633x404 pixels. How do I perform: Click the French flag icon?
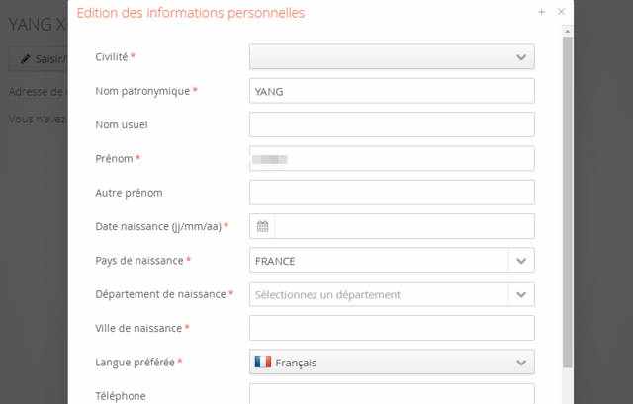pos(263,363)
